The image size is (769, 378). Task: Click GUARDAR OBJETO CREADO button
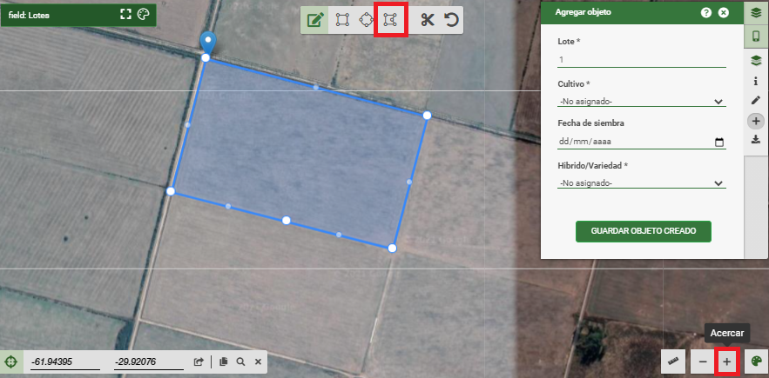[643, 231]
